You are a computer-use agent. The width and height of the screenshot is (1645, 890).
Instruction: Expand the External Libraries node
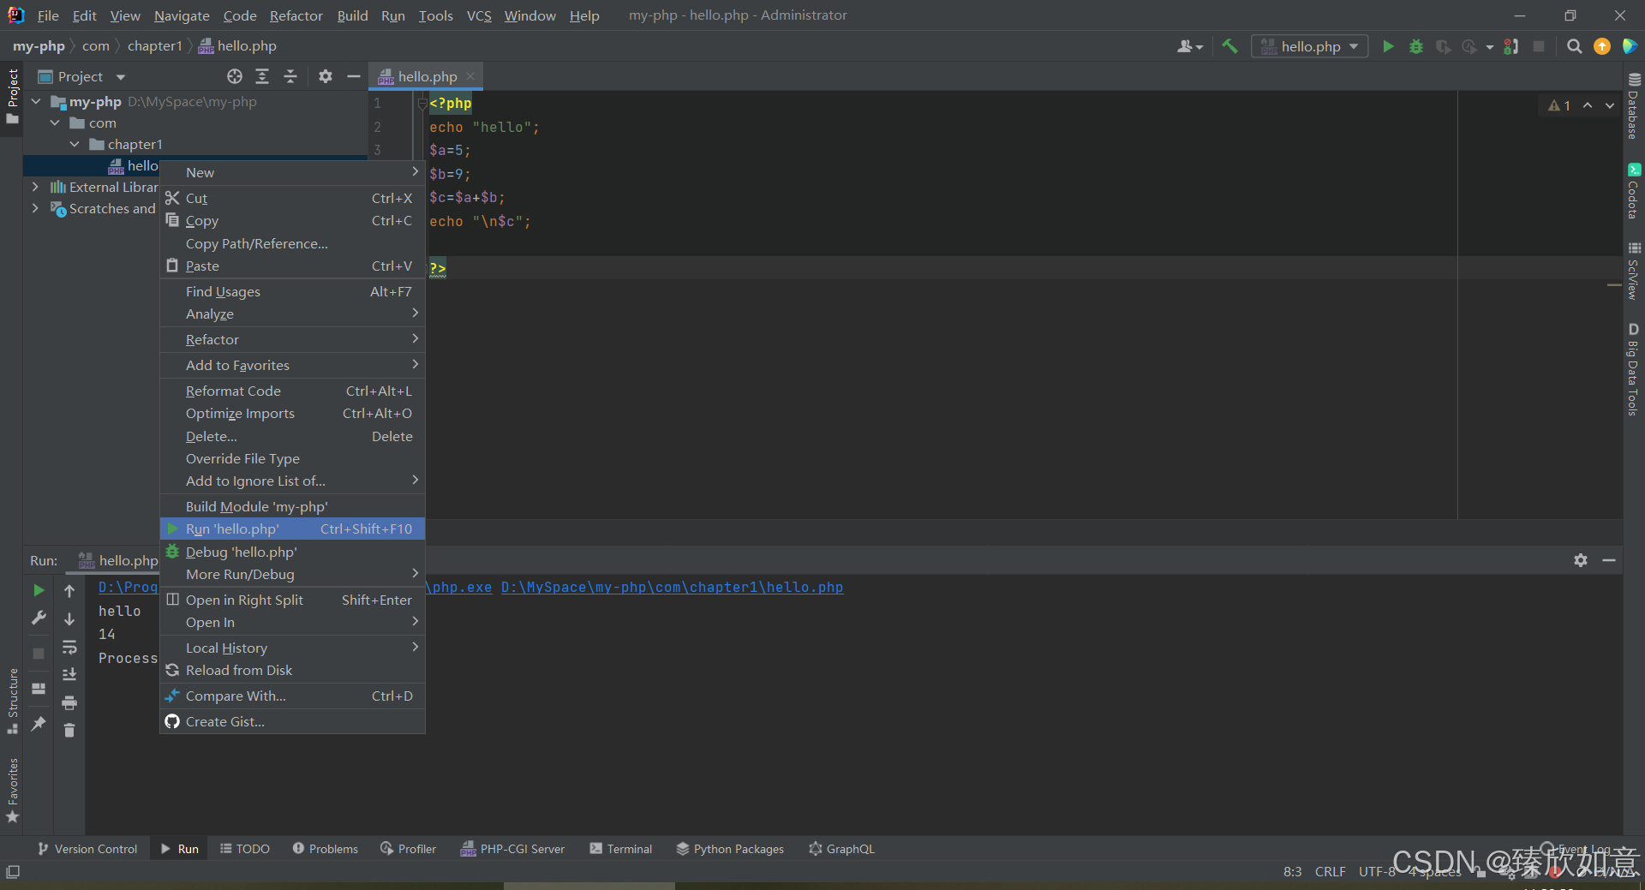[x=35, y=187]
